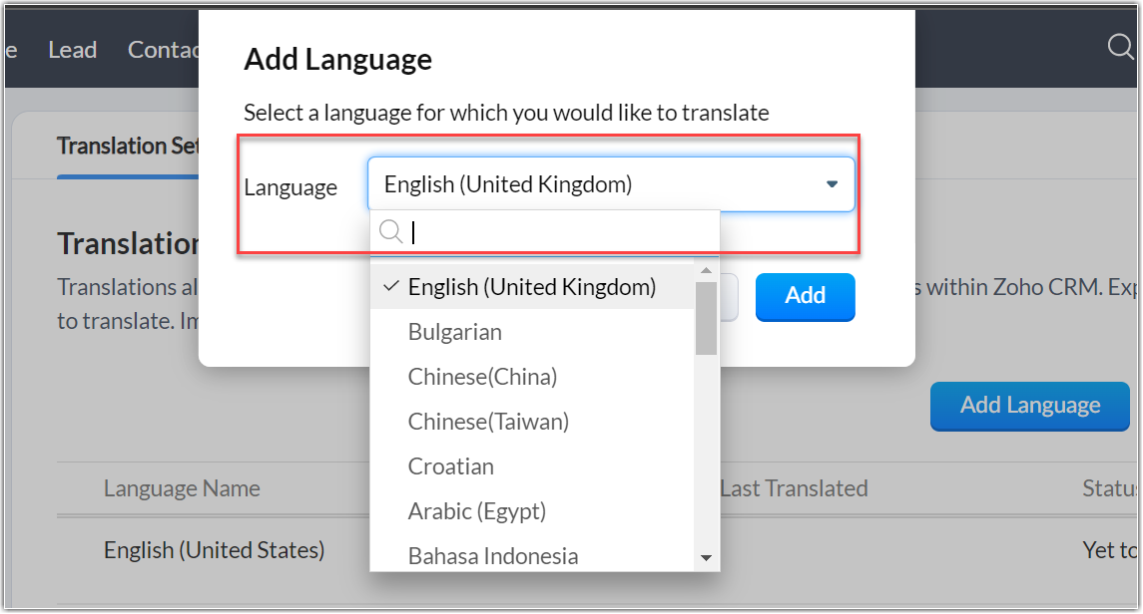The width and height of the screenshot is (1143, 614).
Task: Select Bahasa Indonesia option
Action: [493, 555]
